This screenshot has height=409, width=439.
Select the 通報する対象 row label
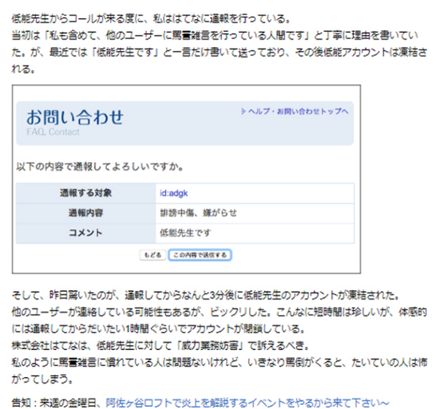[x=85, y=193]
